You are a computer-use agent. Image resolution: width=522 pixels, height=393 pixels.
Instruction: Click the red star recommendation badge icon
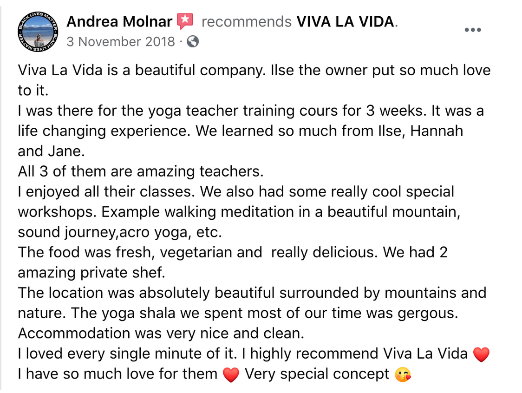coord(185,21)
